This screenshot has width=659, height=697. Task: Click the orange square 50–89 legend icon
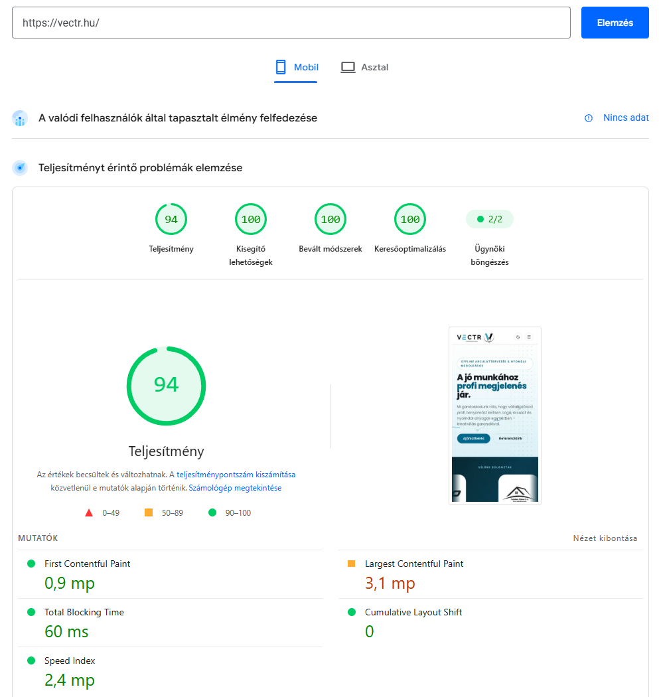click(x=149, y=512)
